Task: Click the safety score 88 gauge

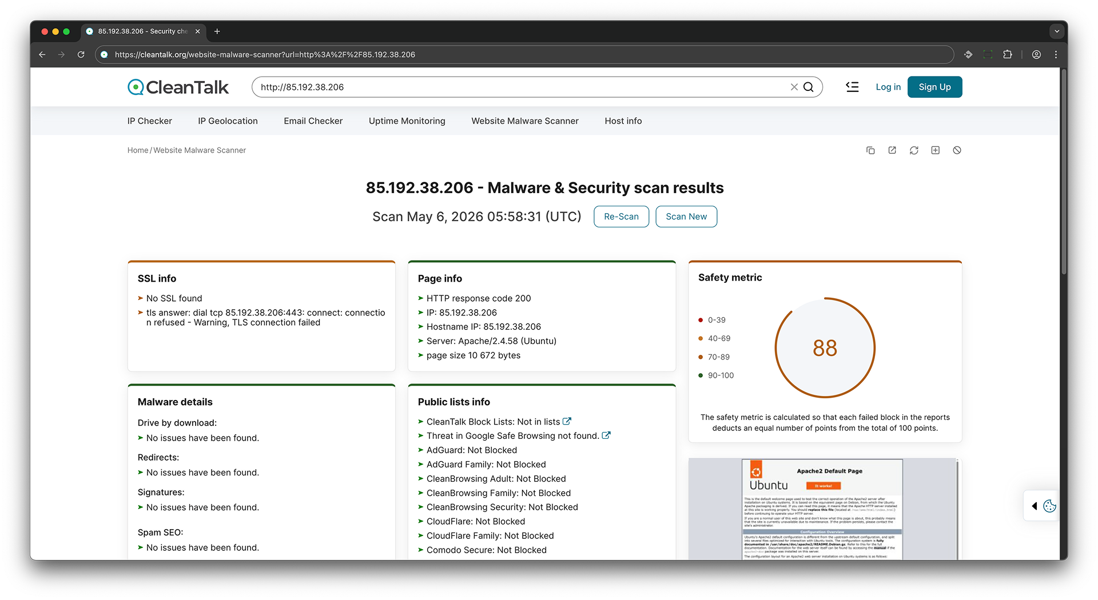Action: 825,347
